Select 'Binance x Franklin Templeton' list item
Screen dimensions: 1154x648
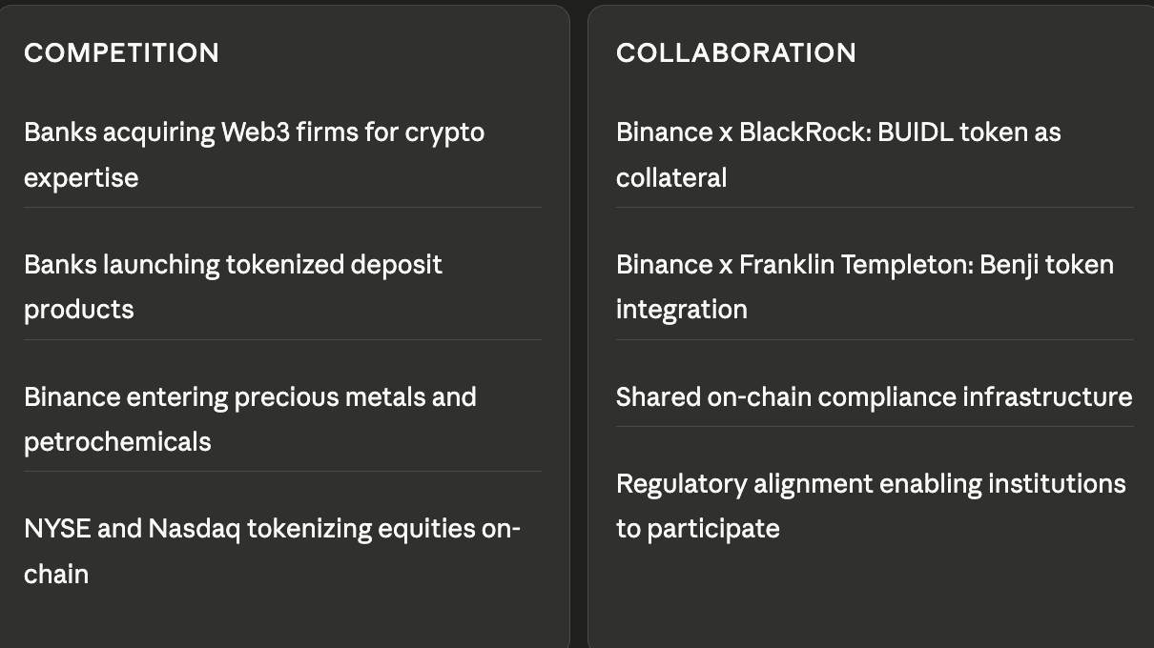tap(864, 286)
